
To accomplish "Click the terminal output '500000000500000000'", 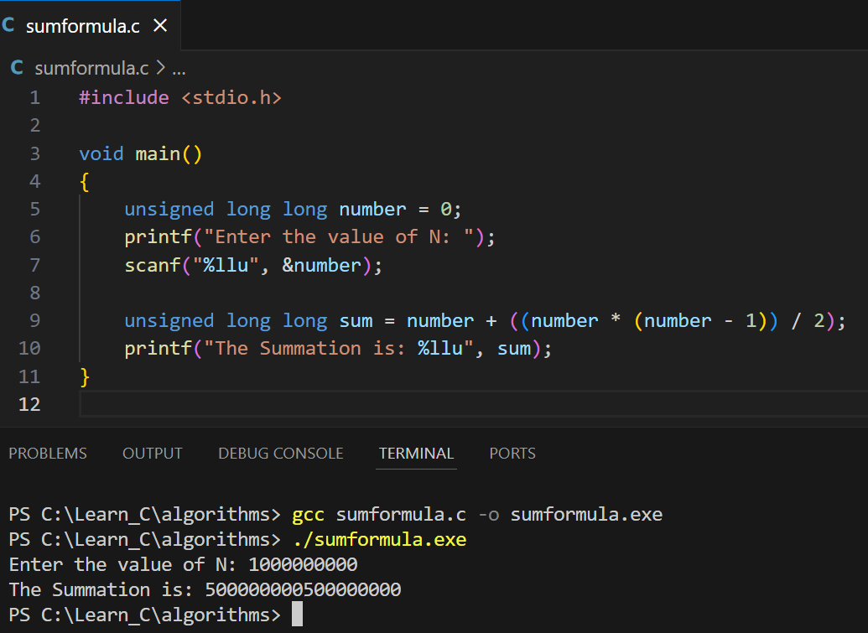I will tap(304, 590).
